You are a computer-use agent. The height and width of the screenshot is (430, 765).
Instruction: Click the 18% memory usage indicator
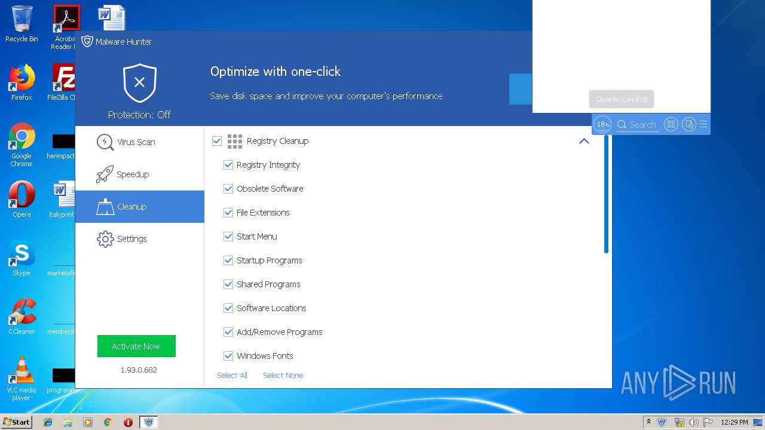(603, 124)
